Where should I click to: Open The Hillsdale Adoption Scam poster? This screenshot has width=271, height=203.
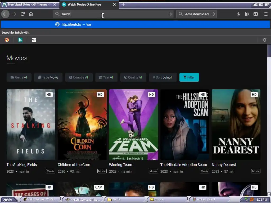tap(184, 124)
